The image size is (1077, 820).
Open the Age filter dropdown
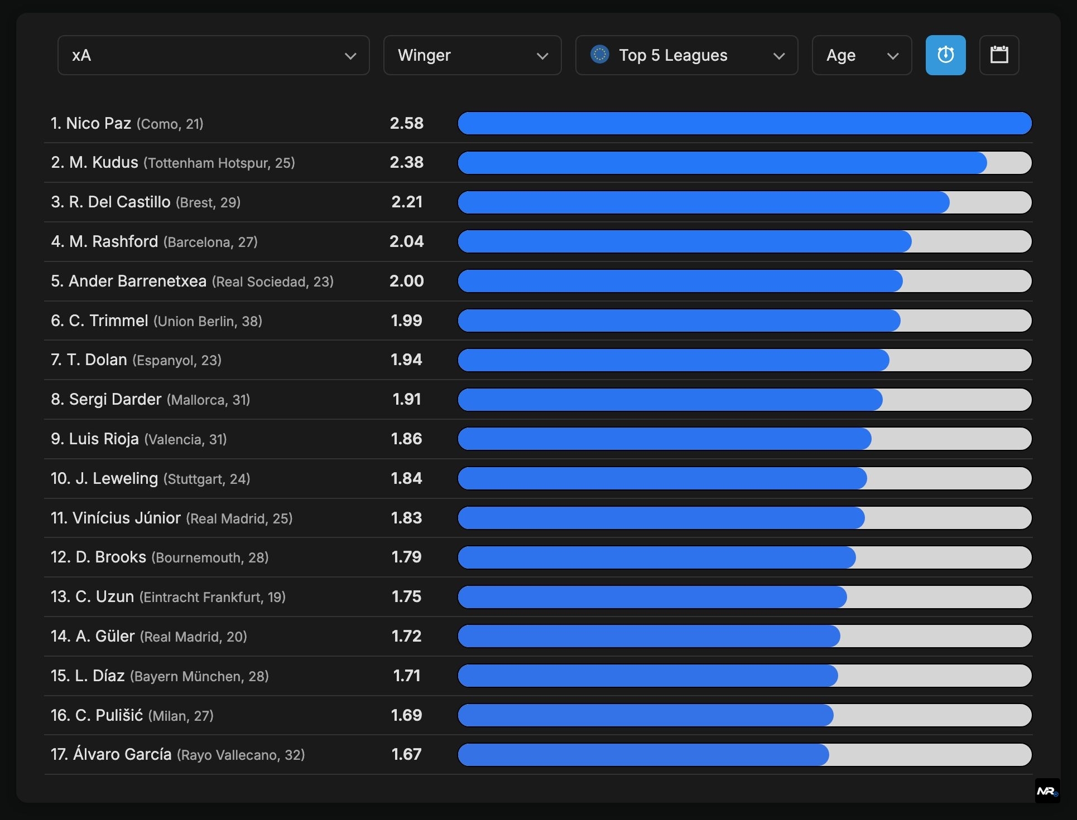tap(861, 55)
